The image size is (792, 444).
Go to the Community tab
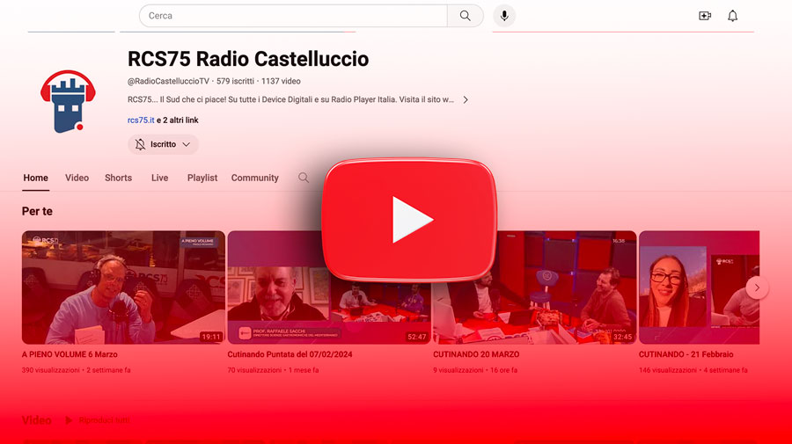coord(254,178)
